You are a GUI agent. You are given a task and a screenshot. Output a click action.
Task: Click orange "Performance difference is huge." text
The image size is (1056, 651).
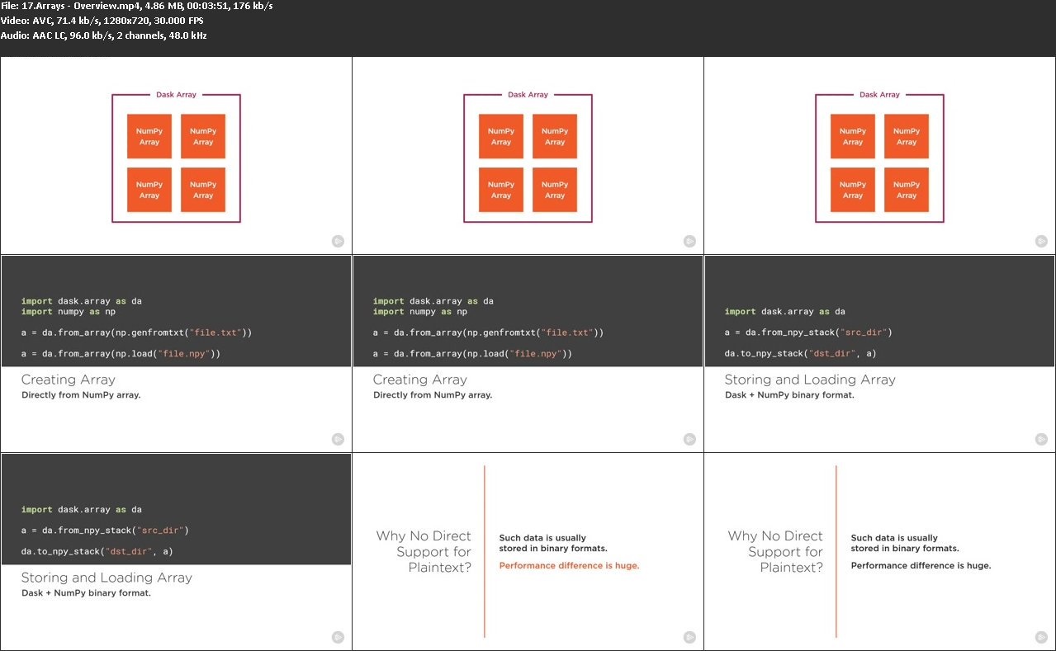tap(569, 566)
